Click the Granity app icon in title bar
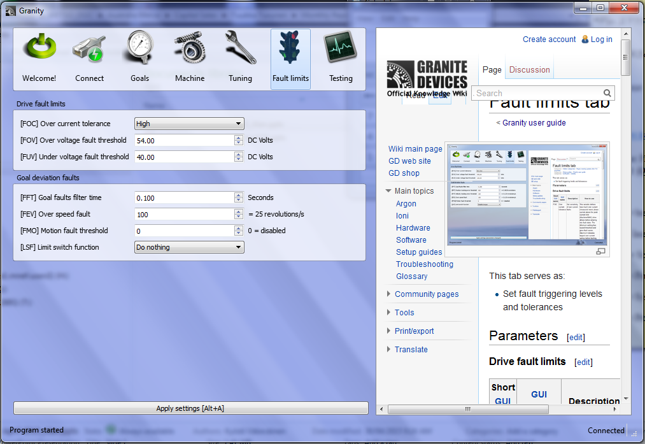 click(10, 11)
